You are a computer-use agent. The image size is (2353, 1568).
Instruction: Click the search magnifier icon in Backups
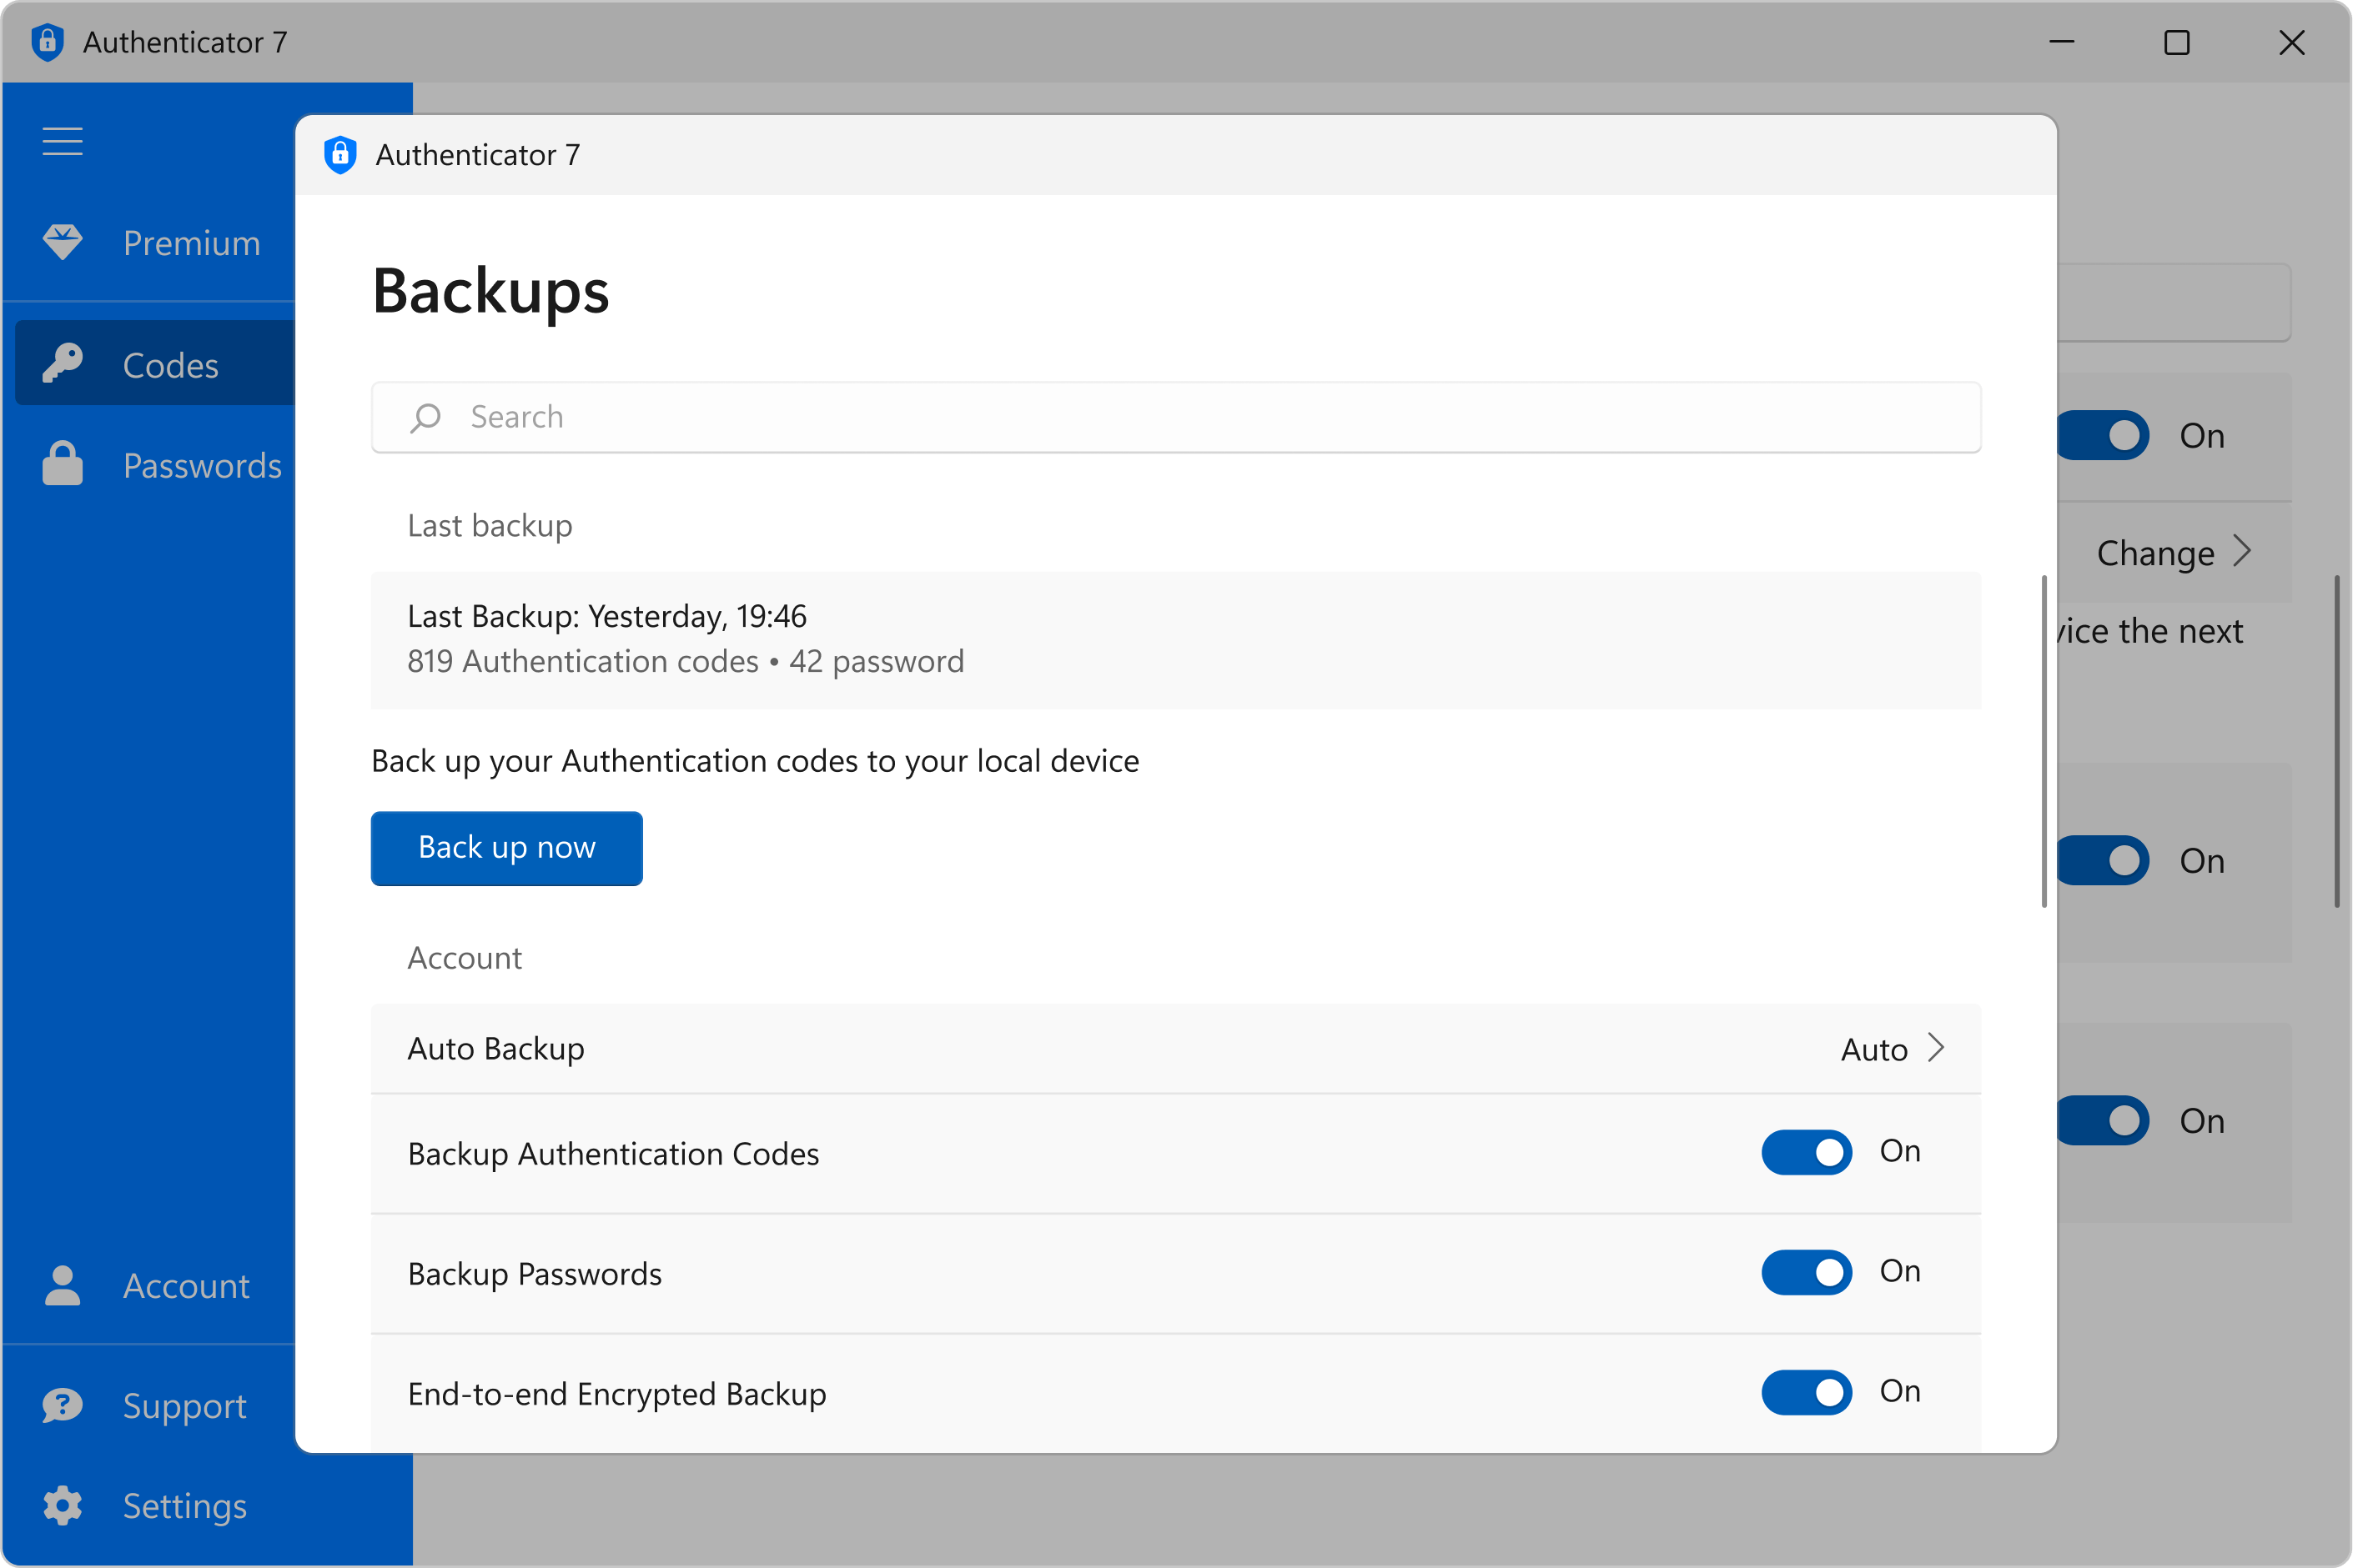425,417
